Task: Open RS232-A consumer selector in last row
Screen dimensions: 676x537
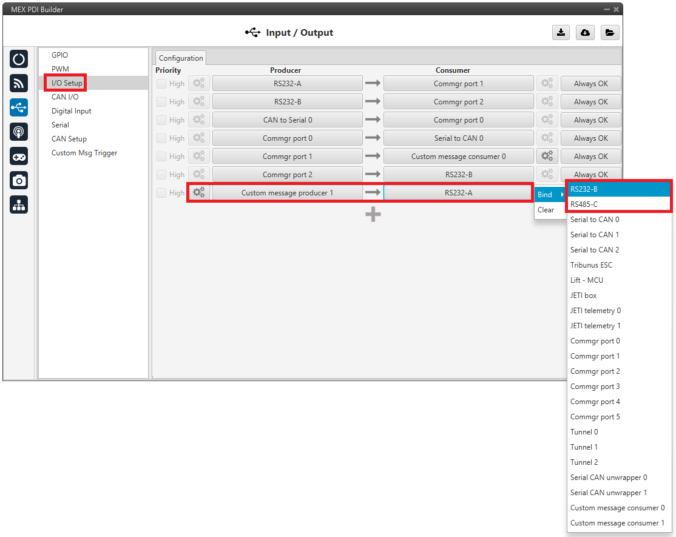Action: click(458, 193)
